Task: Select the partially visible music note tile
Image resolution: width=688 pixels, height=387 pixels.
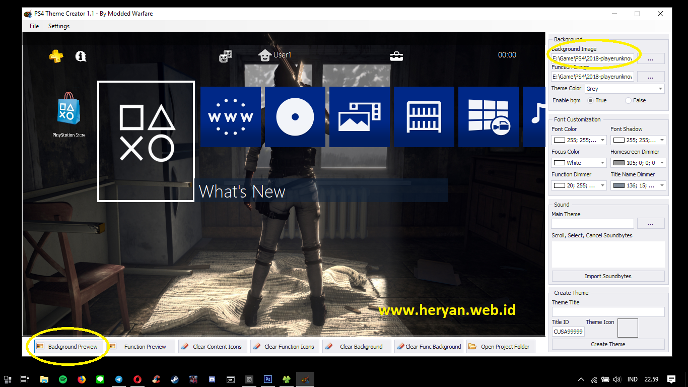Action: tap(534, 117)
